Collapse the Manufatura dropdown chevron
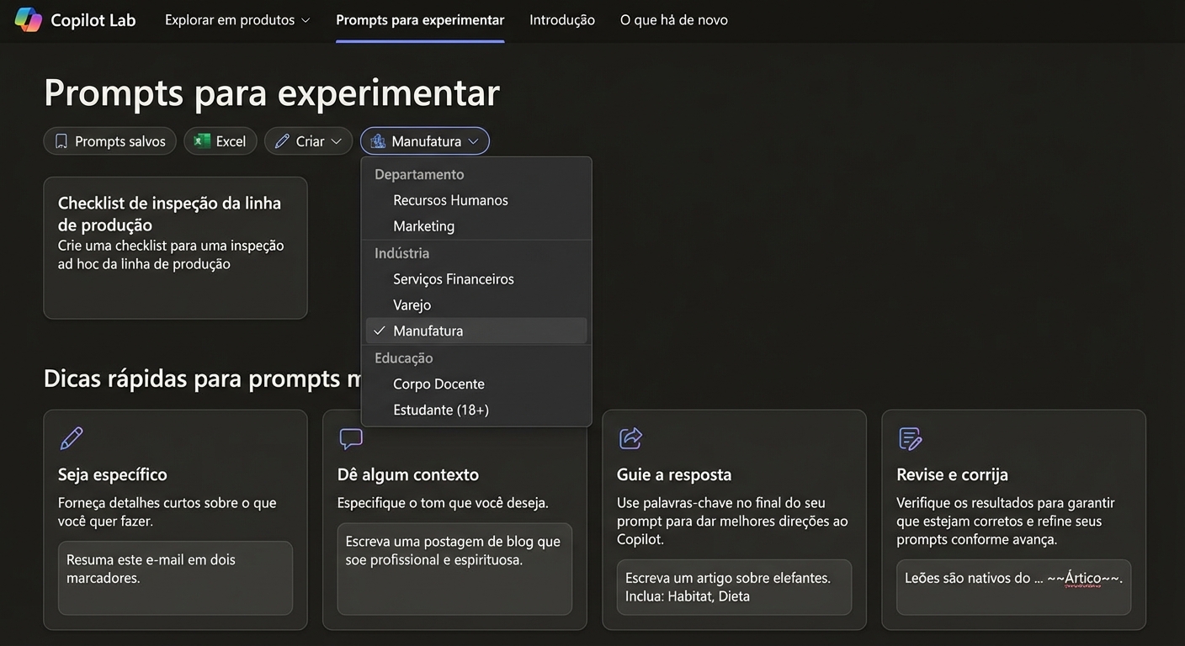 pyautogui.click(x=474, y=141)
